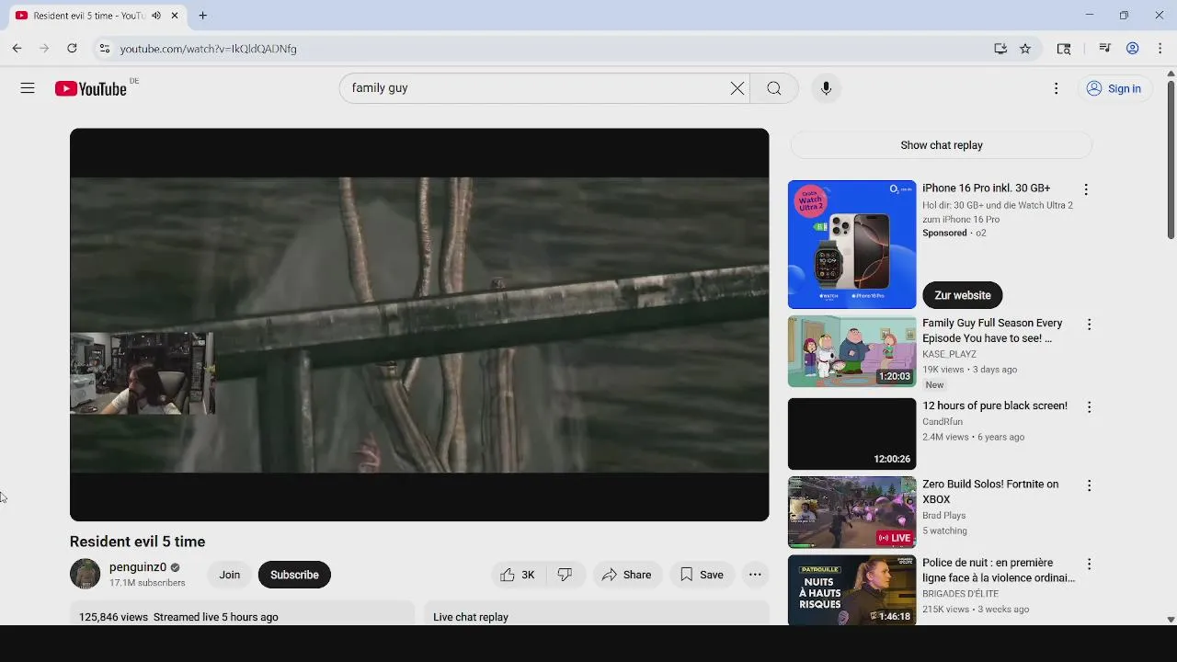This screenshot has height=662, width=1177.
Task: Select the 17.1M subscribers text
Action: pyautogui.click(x=147, y=583)
